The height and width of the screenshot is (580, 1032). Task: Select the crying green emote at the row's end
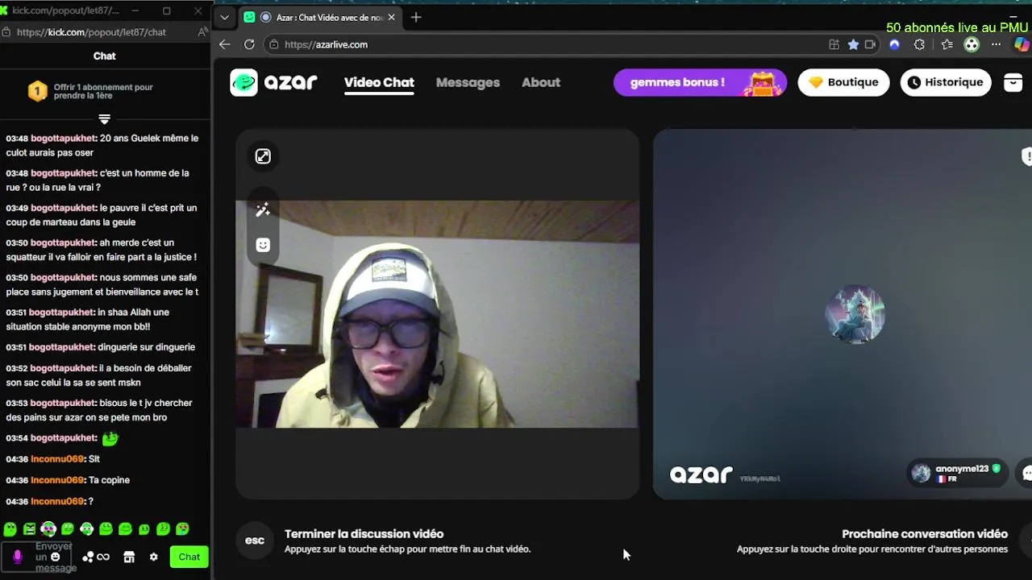tap(182, 529)
